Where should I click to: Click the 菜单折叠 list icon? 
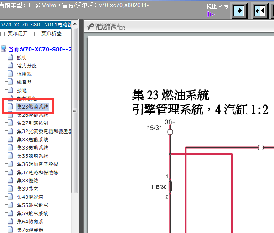(x=36, y=34)
